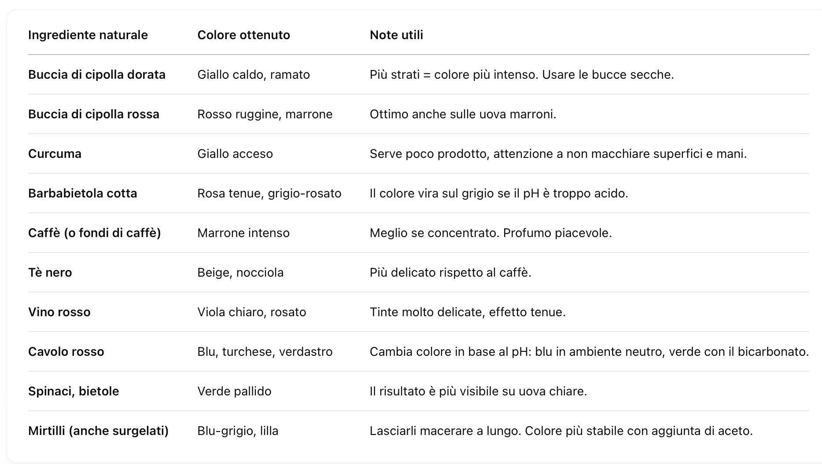Click the 'Cavolo rosso' ingredient cell
822x464 pixels.
click(66, 352)
